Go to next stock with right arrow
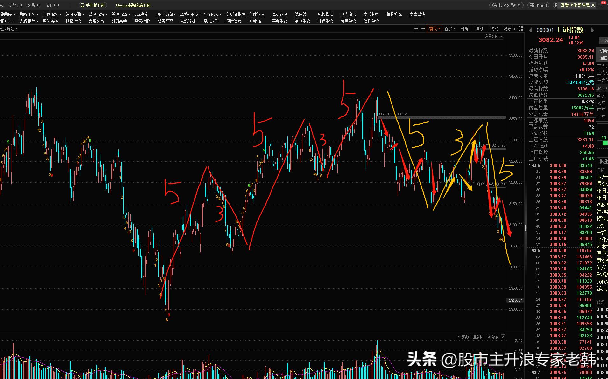The image size is (608, 379). tap(592, 30)
